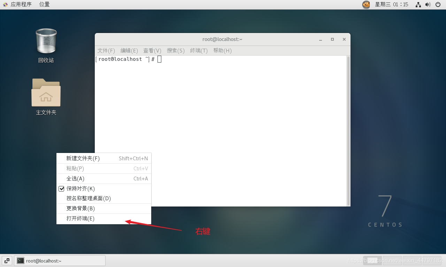Click the volume speaker icon in top panel
This screenshot has width=446, height=267.
coord(428,5)
